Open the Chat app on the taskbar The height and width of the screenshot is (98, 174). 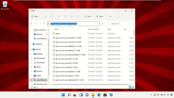click(87, 95)
